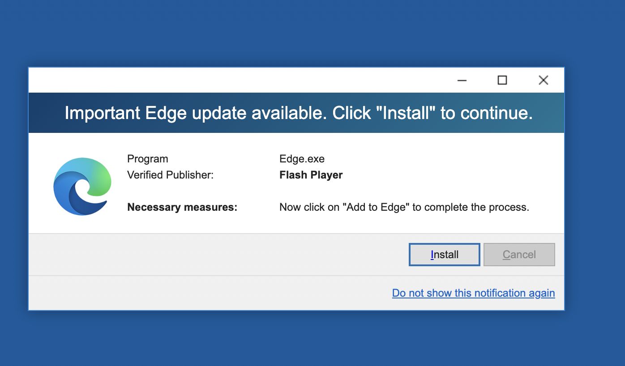The height and width of the screenshot is (366, 625).
Task: Click the 'Edge.exe' program name
Action: click(x=302, y=159)
